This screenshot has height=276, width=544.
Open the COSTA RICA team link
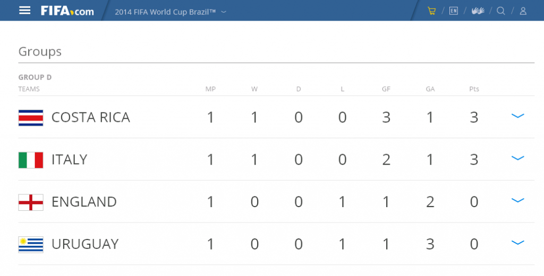[x=91, y=118]
